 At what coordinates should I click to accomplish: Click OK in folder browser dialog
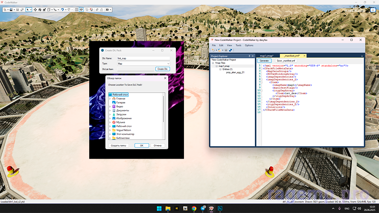pos(142,146)
